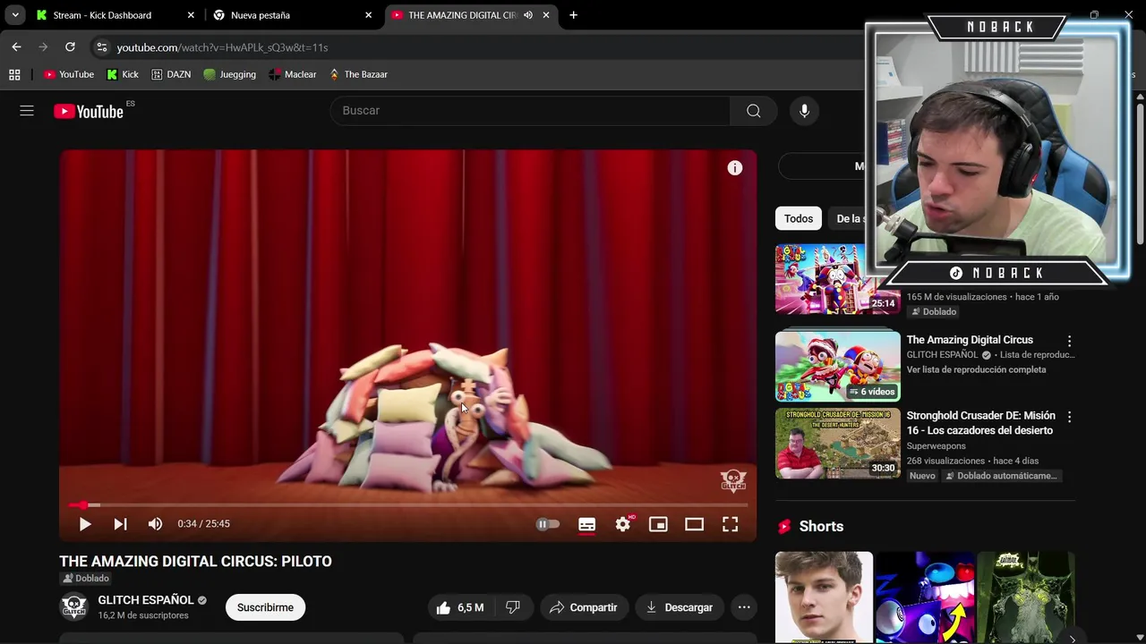1146x644 pixels.
Task: Share the video via Compartir
Action: click(583, 607)
